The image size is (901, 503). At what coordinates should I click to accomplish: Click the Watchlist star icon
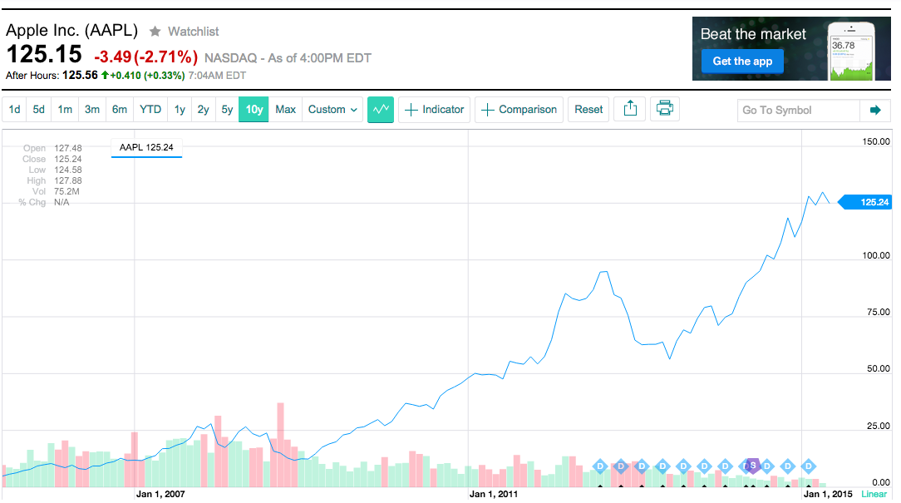(x=155, y=32)
